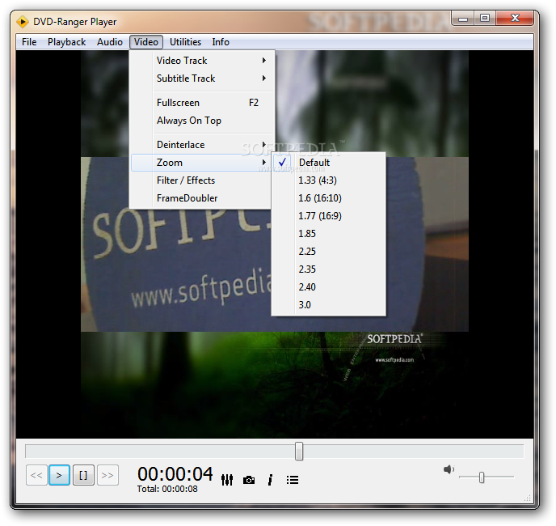This screenshot has height=526, width=556.
Task: Choose 1.33 (4:3) zoom ratio
Action: pyautogui.click(x=328, y=180)
